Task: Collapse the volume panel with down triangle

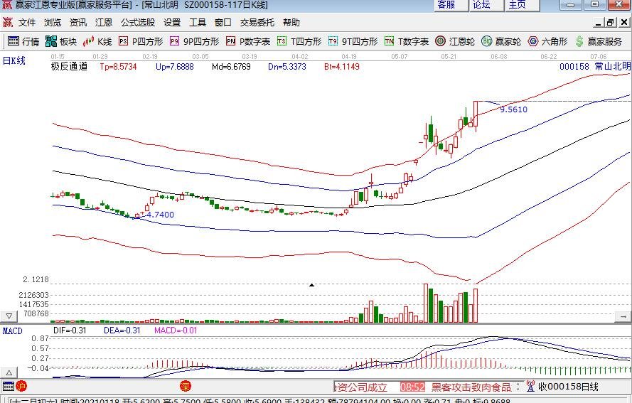Action: click(9, 316)
